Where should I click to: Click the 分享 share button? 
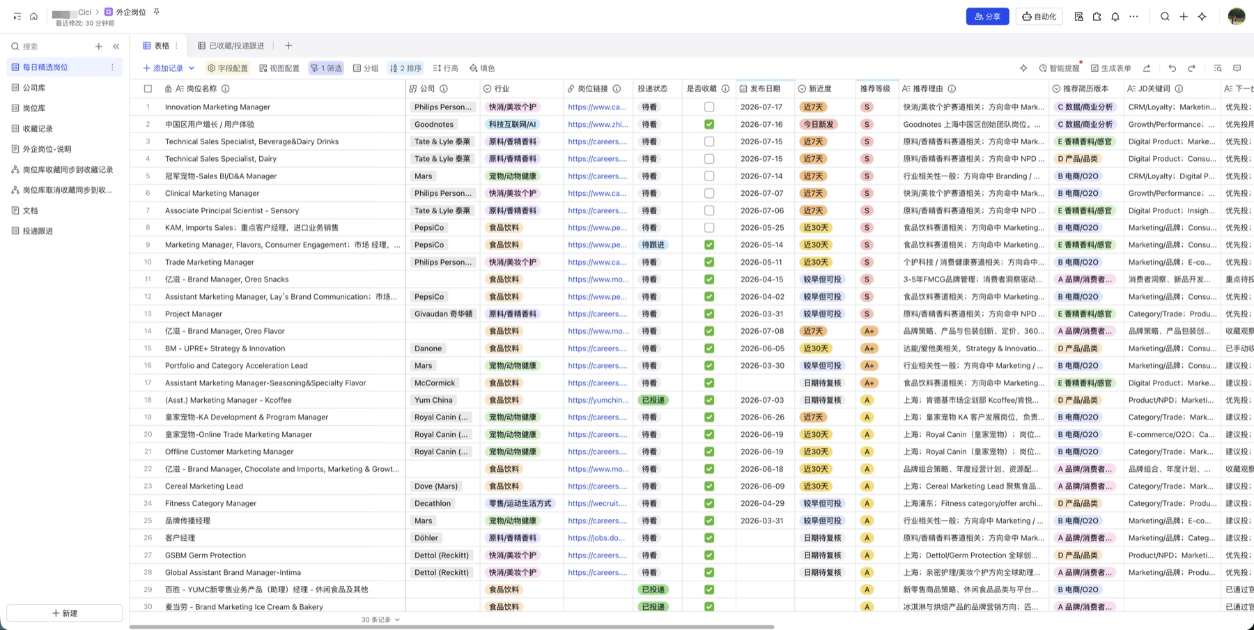987,17
